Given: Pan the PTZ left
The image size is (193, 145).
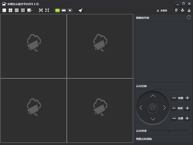Looking at the screenshot, I should click(x=141, y=108).
